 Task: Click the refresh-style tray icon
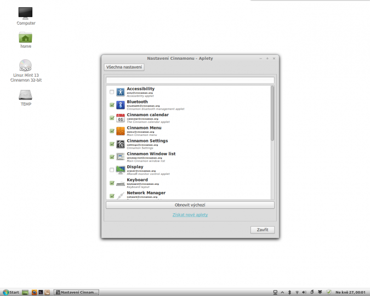click(312, 292)
